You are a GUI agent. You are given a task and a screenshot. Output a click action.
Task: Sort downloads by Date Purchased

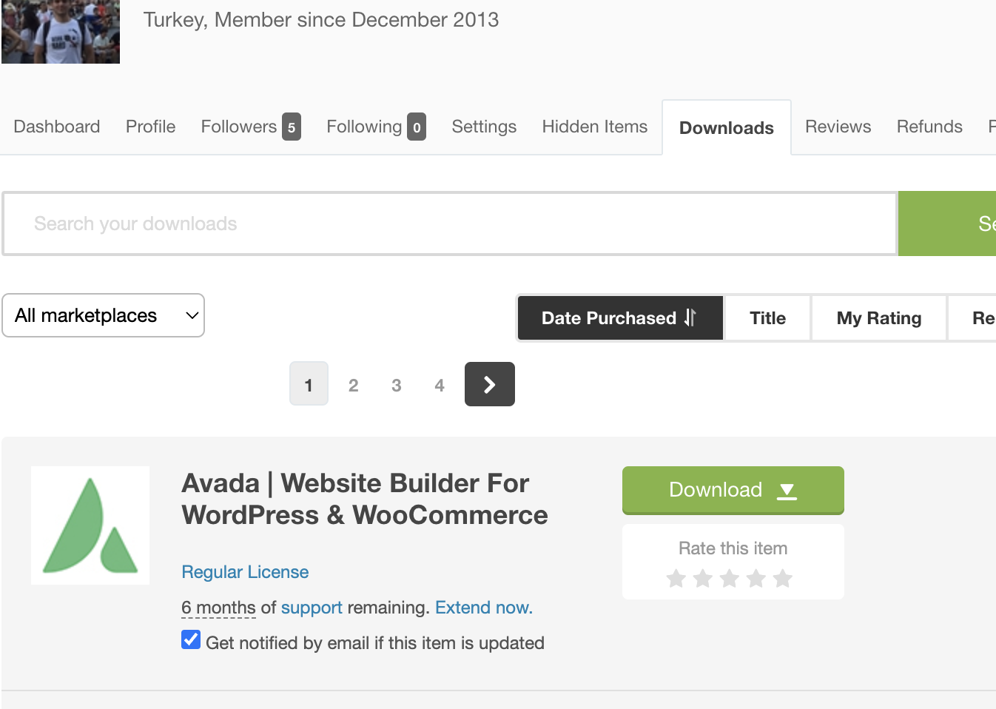tap(620, 318)
